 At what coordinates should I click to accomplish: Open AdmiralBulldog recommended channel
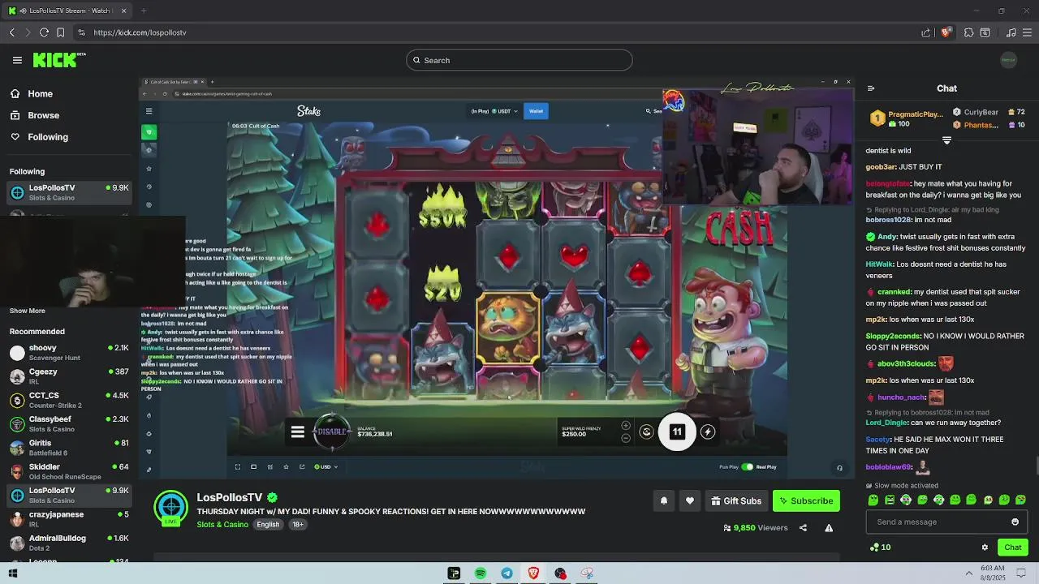click(x=69, y=543)
